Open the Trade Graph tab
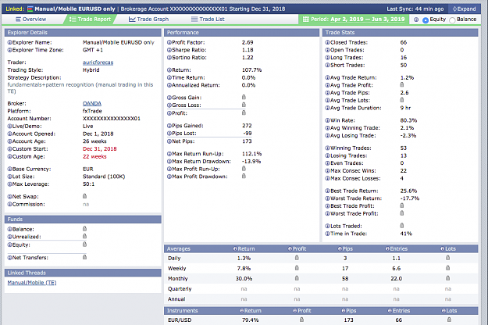 click(x=148, y=20)
